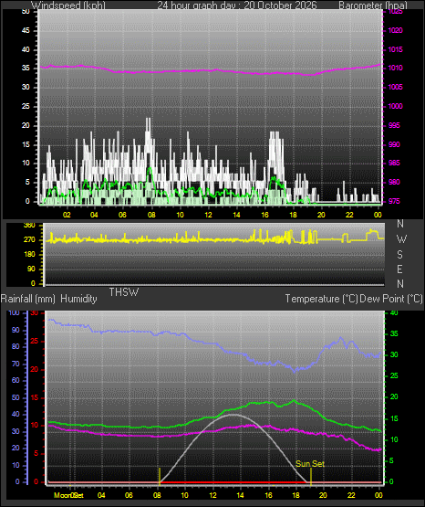Click 60 on the blue humidity axis
Viewport: 425px width, 507px height.
click(x=16, y=380)
